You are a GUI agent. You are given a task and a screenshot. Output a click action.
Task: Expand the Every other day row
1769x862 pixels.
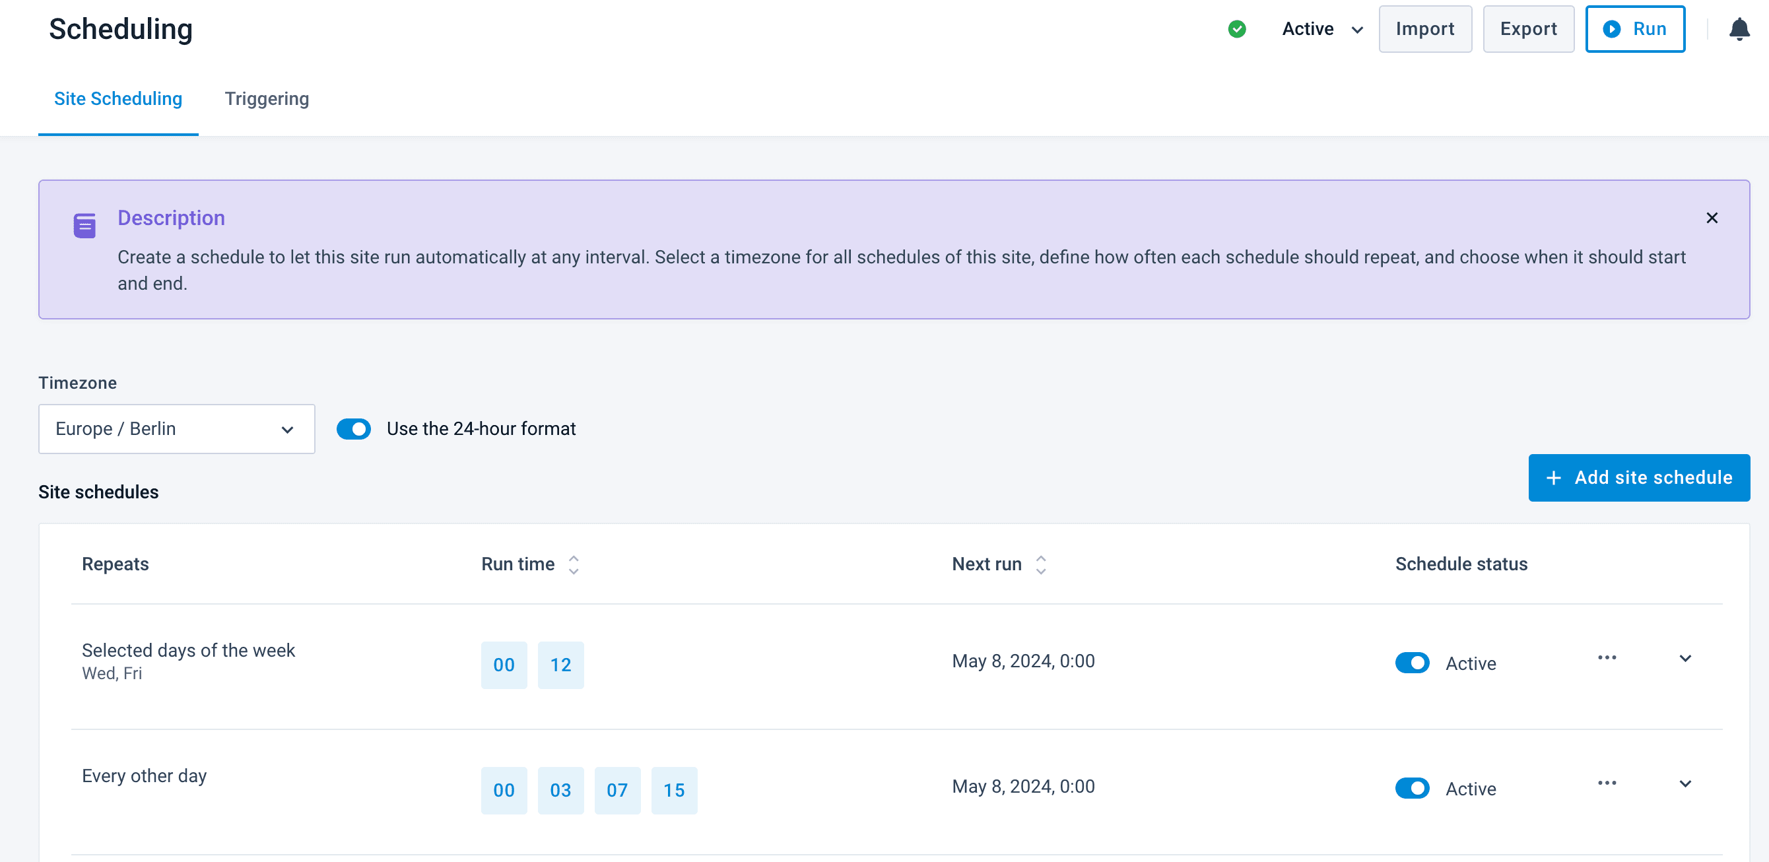coord(1685,783)
